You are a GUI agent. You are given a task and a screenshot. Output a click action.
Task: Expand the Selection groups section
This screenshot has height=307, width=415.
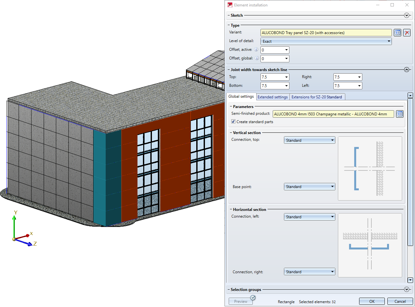coord(406,289)
